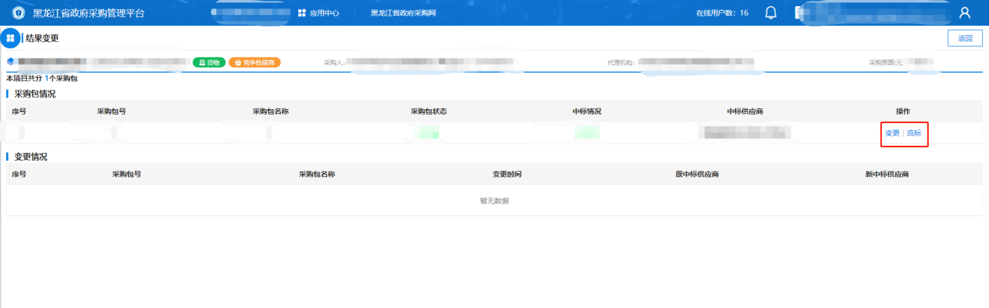Click the 暂无数据 empty table message
This screenshot has width=989, height=308.
click(494, 201)
